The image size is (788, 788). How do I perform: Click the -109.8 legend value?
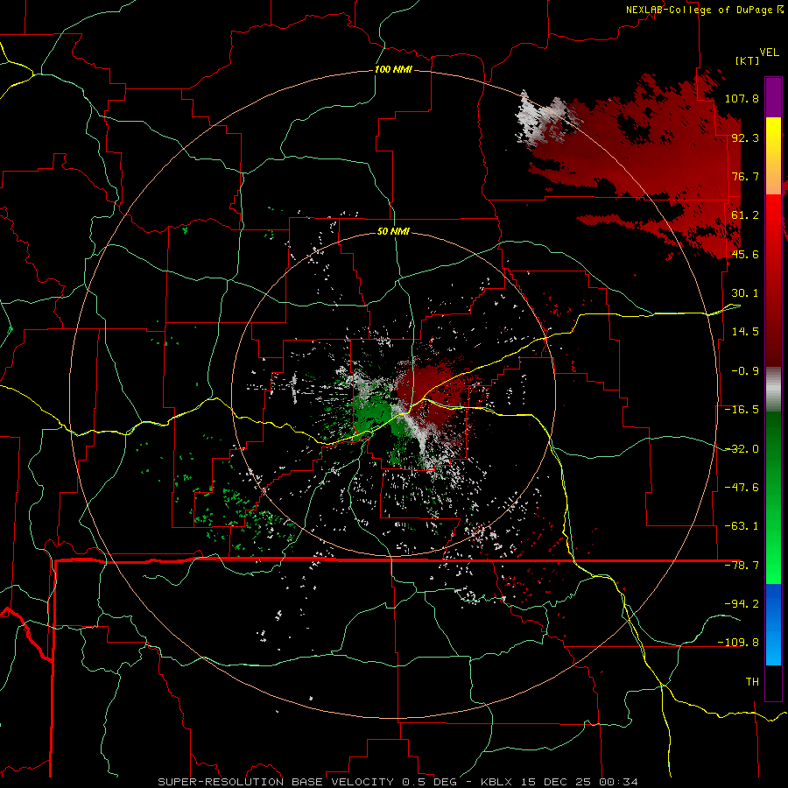click(x=738, y=643)
